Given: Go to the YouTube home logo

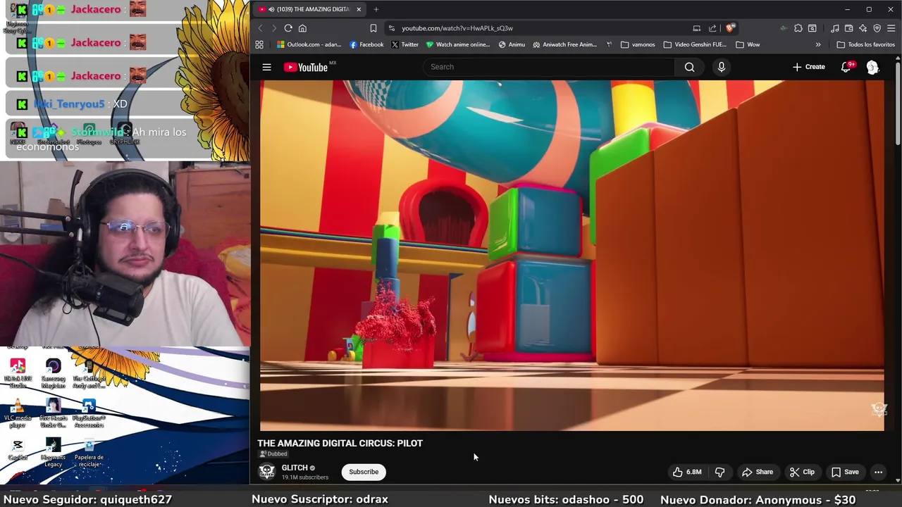Looking at the screenshot, I should (306, 67).
